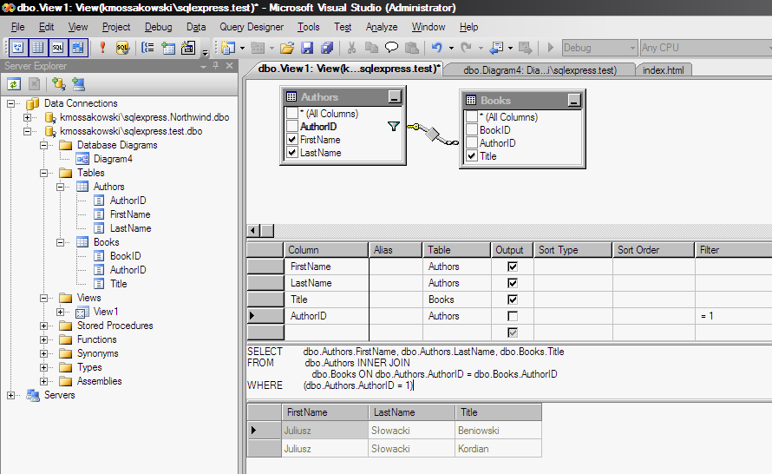The width and height of the screenshot is (772, 474).
Task: Click the join diamond between tables
Action: pos(432,134)
